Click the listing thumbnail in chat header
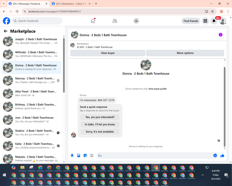Image resolution: width=232 pixels, height=186 pixels. tap(75, 35)
